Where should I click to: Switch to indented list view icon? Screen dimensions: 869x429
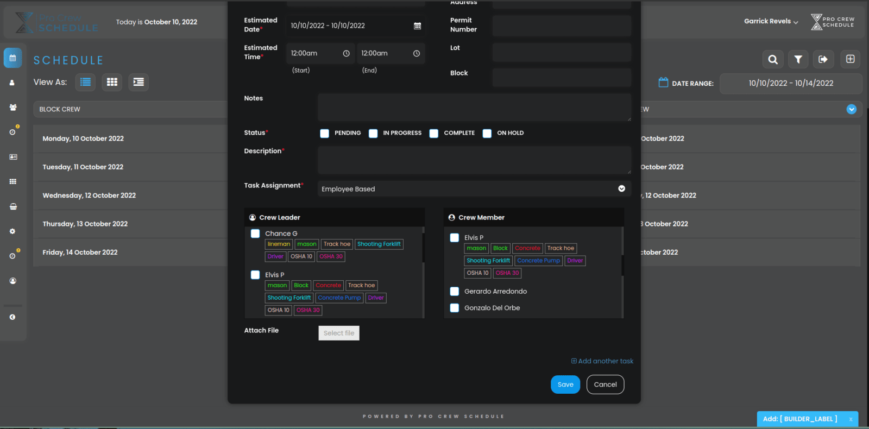tap(138, 82)
